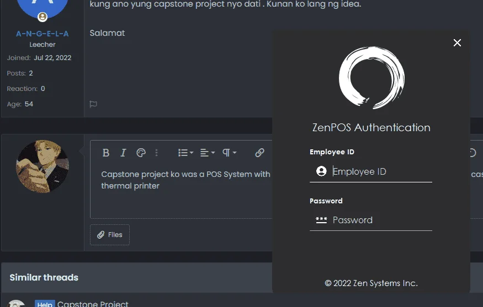
Task: Click the 'Age: 54' entry
Action: [x=20, y=104]
